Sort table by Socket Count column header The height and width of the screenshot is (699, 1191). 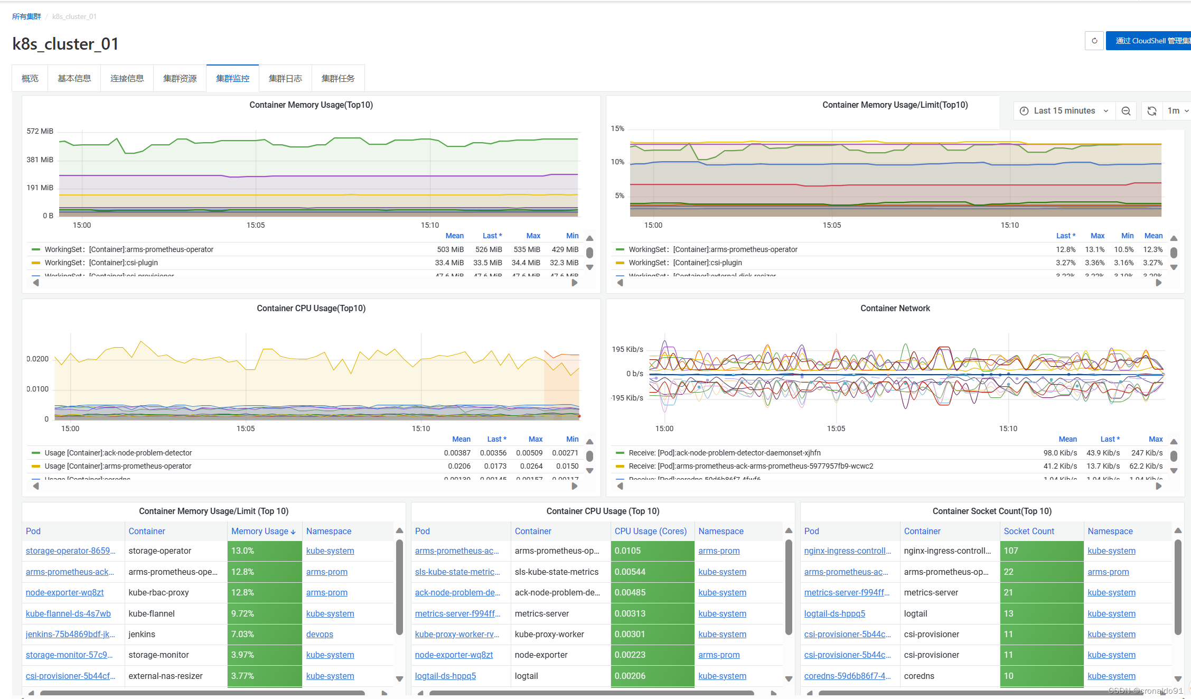pos(1029,531)
